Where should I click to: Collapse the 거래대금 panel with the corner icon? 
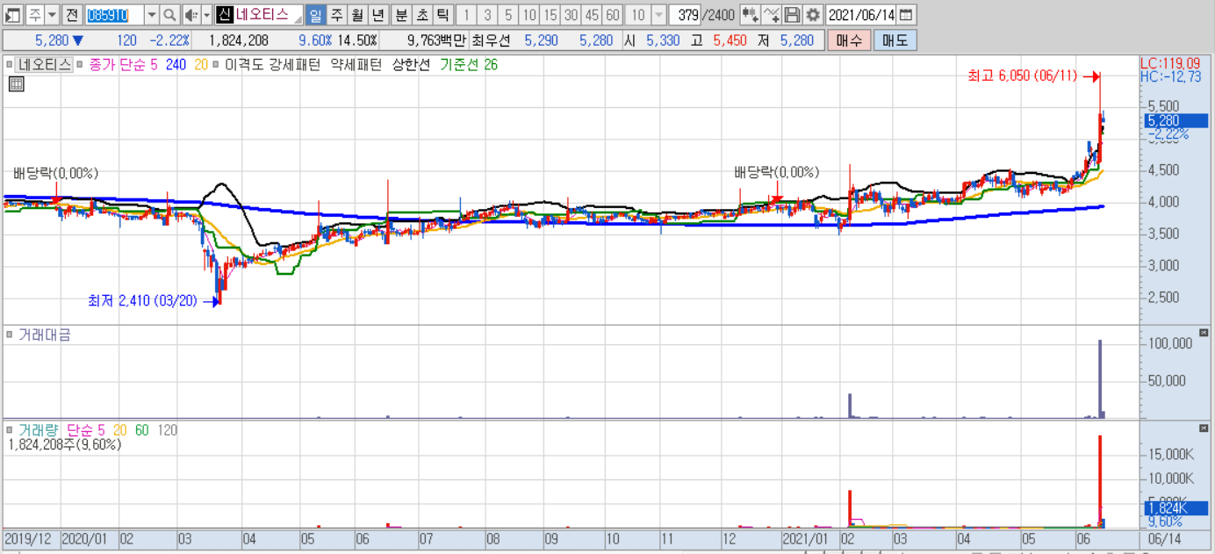pos(1204,333)
